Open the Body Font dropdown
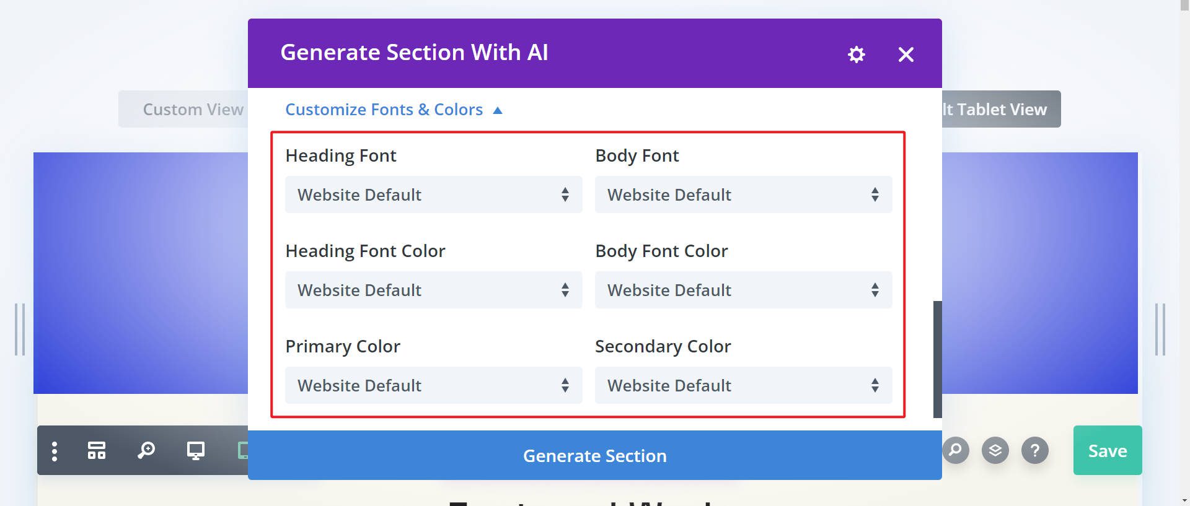Screen dimensions: 1190x506 pyautogui.click(x=743, y=194)
